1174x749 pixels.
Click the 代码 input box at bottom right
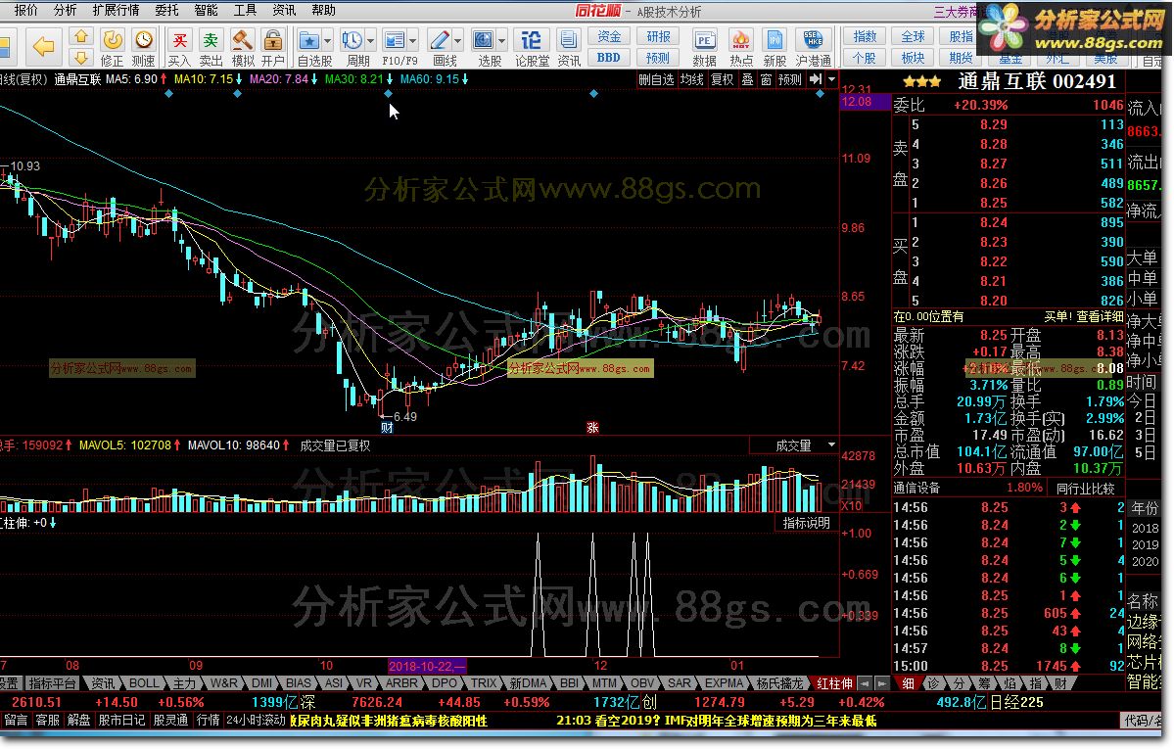tap(1142, 720)
